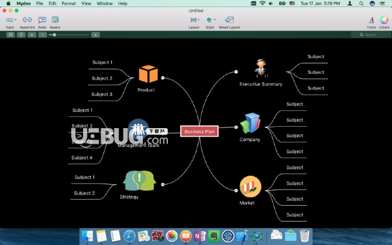Open Xcode from the Dock
Image resolution: width=392 pixels, height=245 pixels.
(x=242, y=236)
